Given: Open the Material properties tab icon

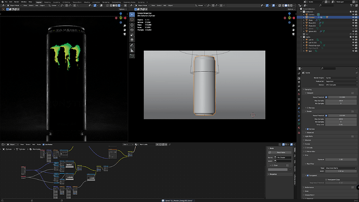Looking at the screenshot, I should (299, 128).
